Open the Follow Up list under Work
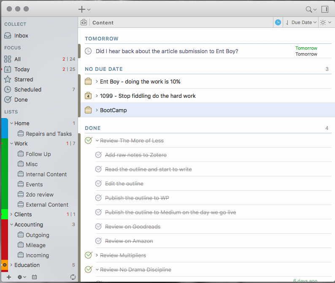Viewport: 335px width, 283px height. coord(38,154)
